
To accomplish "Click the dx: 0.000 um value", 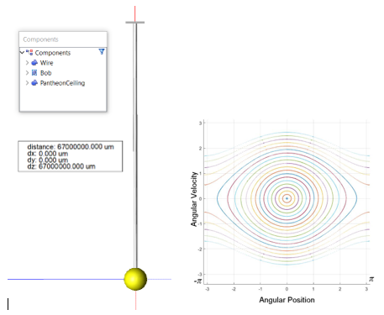I will [x=48, y=154].
